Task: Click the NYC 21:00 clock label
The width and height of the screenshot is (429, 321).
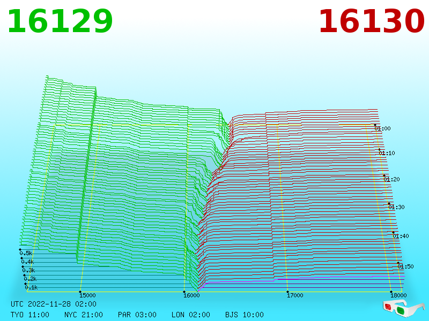Action: click(x=84, y=315)
